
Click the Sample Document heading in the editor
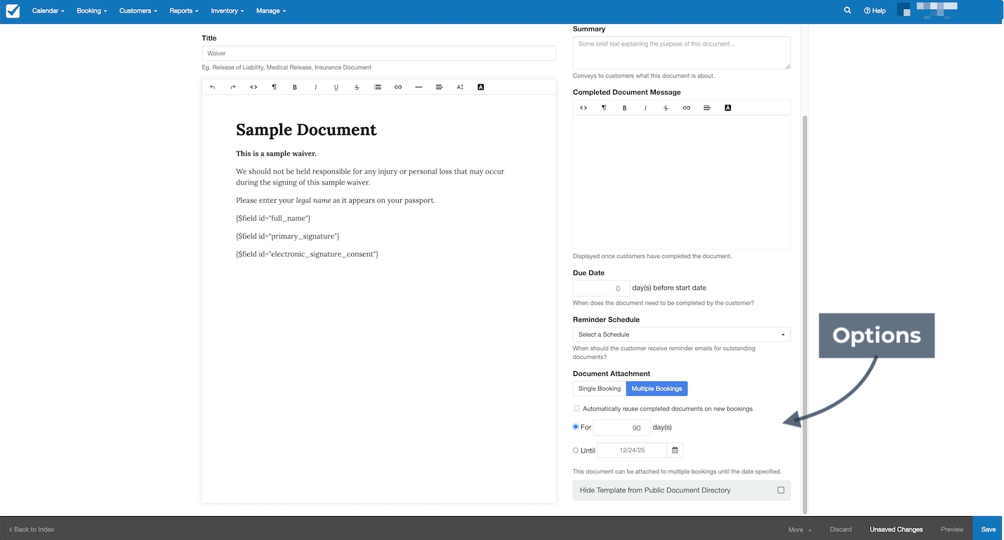click(x=306, y=130)
